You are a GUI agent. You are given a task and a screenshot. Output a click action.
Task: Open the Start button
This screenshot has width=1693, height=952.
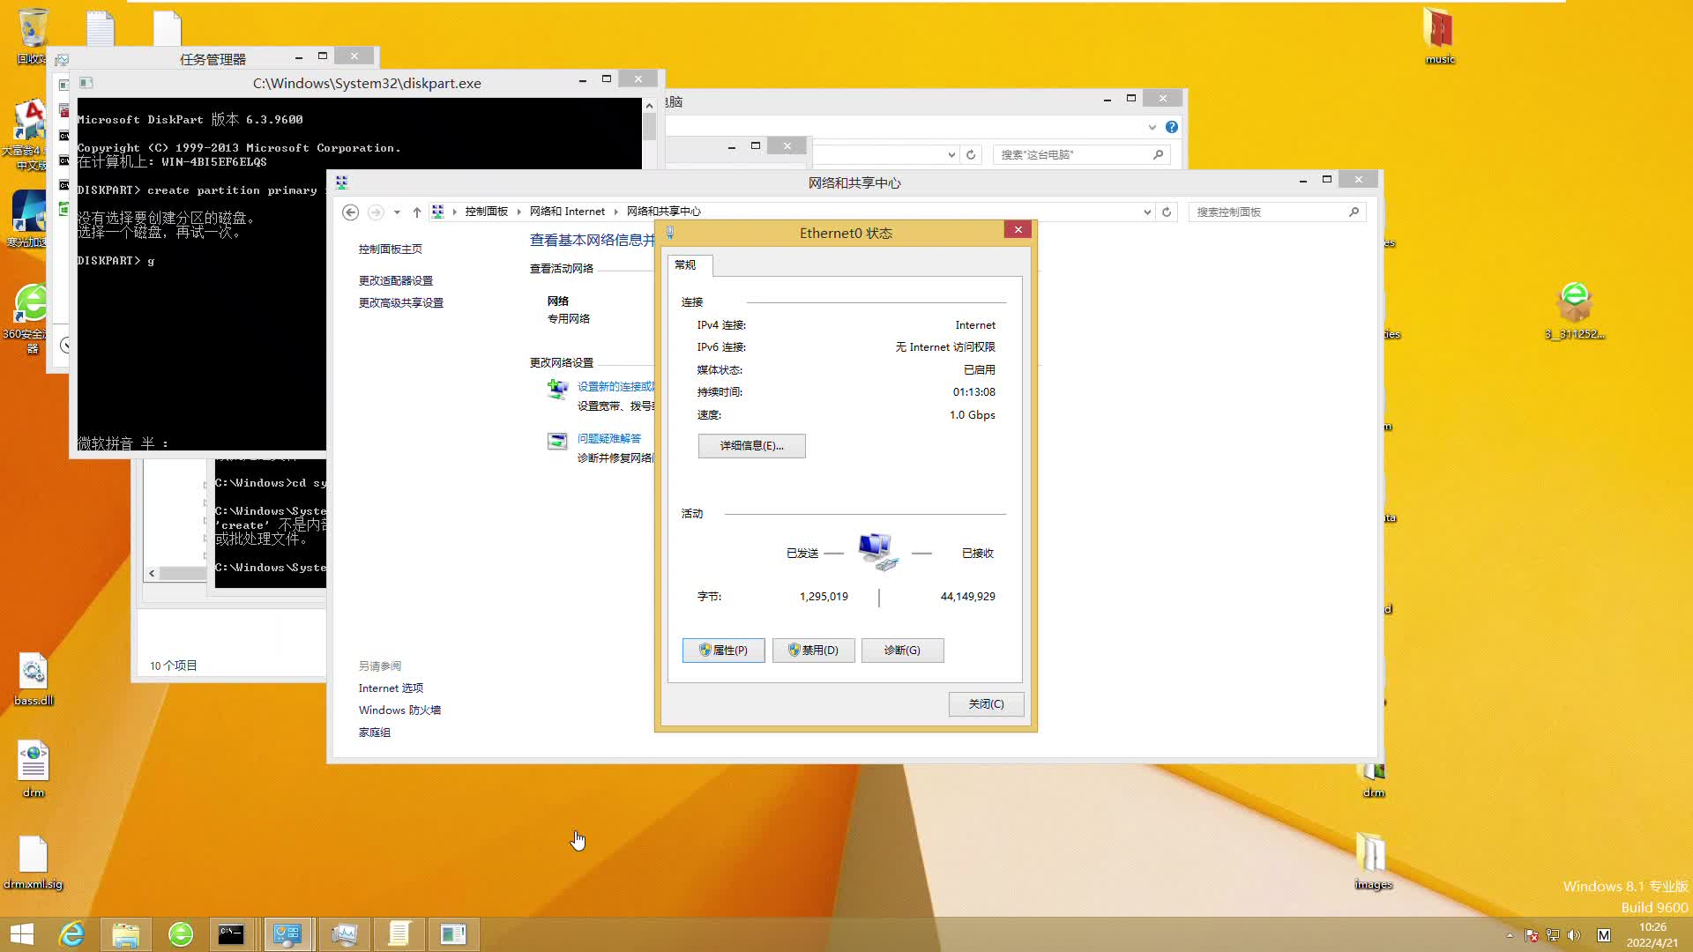(x=21, y=934)
